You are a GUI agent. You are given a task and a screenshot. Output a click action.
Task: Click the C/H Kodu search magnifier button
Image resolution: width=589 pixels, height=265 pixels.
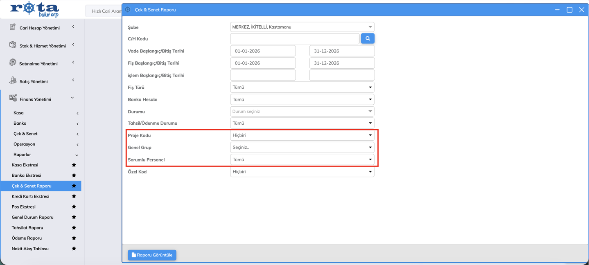pyautogui.click(x=368, y=38)
